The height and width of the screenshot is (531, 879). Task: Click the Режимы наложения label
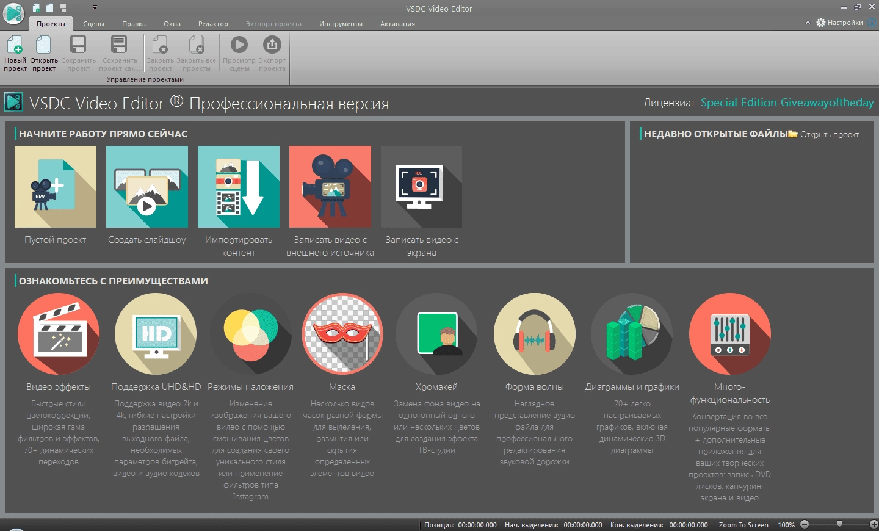pos(250,387)
